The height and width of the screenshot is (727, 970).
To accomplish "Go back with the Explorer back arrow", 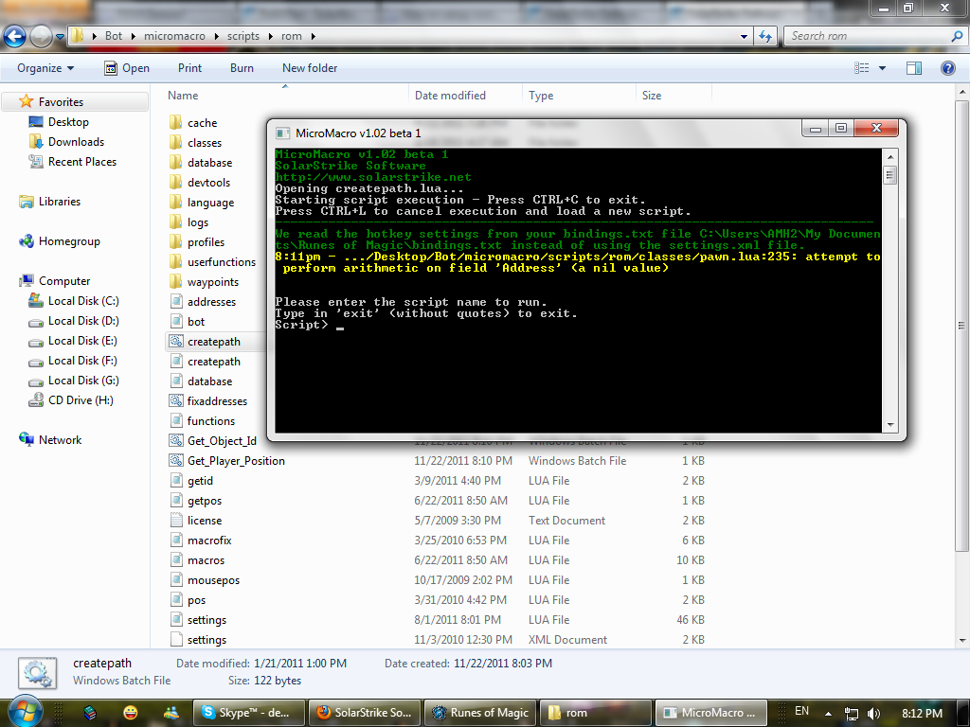I will (14, 37).
